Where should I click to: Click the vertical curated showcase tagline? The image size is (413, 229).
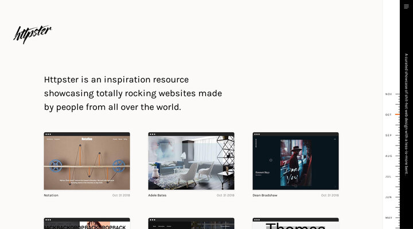click(406, 114)
